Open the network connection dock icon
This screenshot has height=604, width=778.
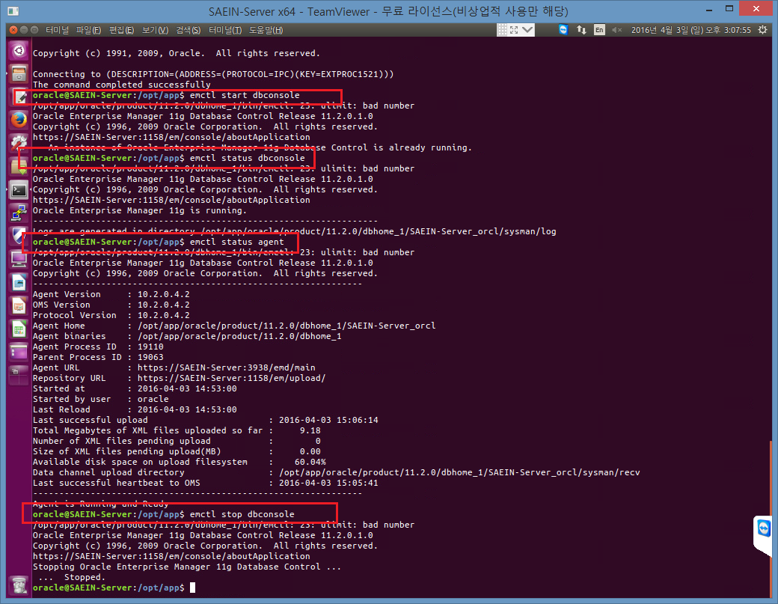pos(19,213)
